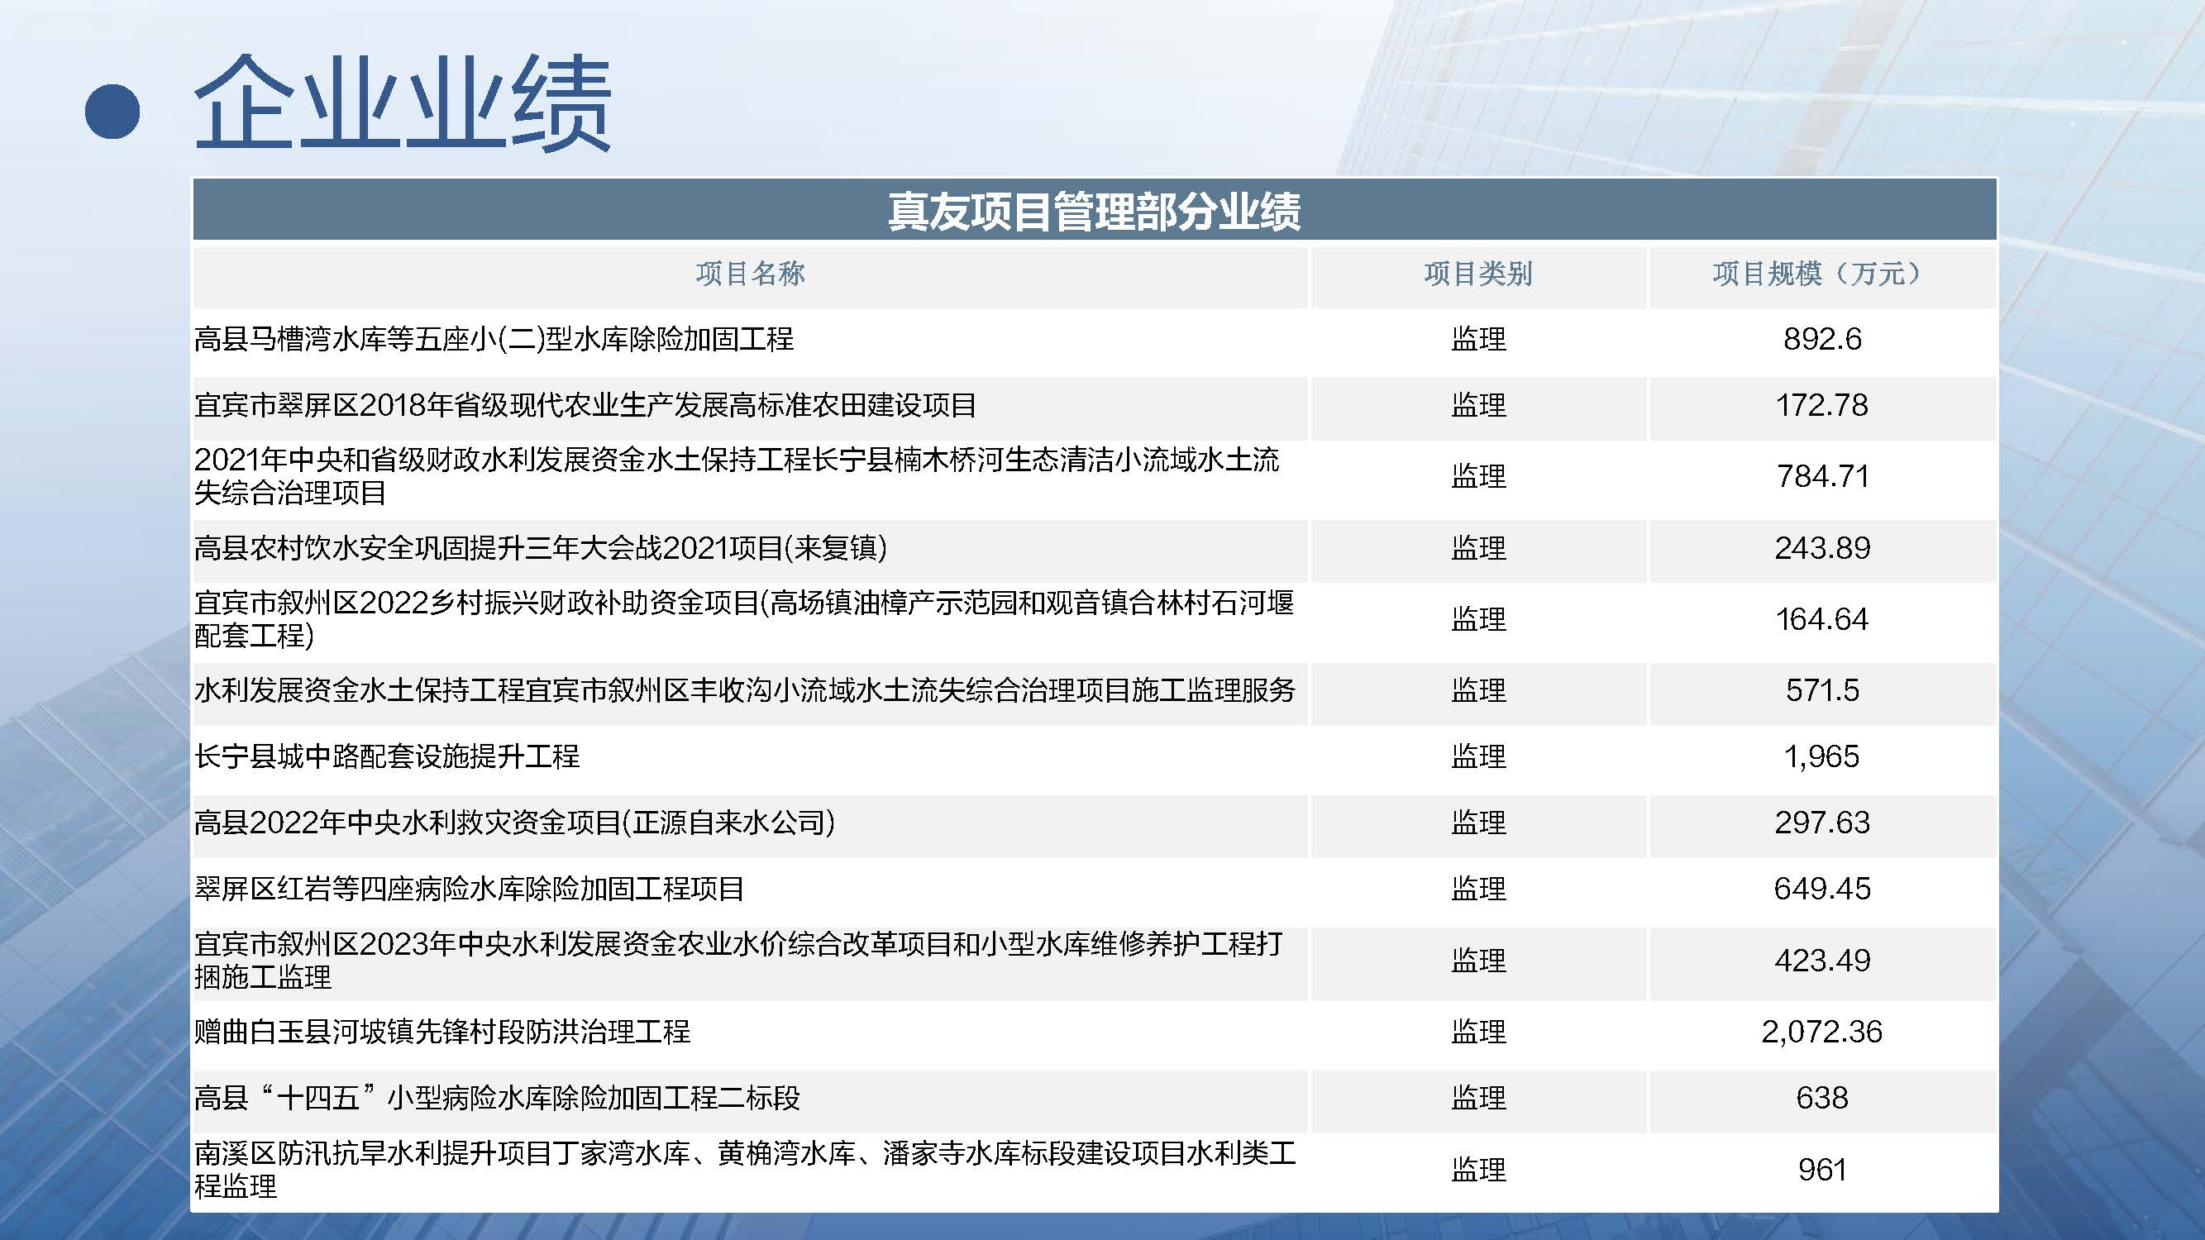
Task: Click the value 638
Action: pyautogui.click(x=1822, y=1097)
